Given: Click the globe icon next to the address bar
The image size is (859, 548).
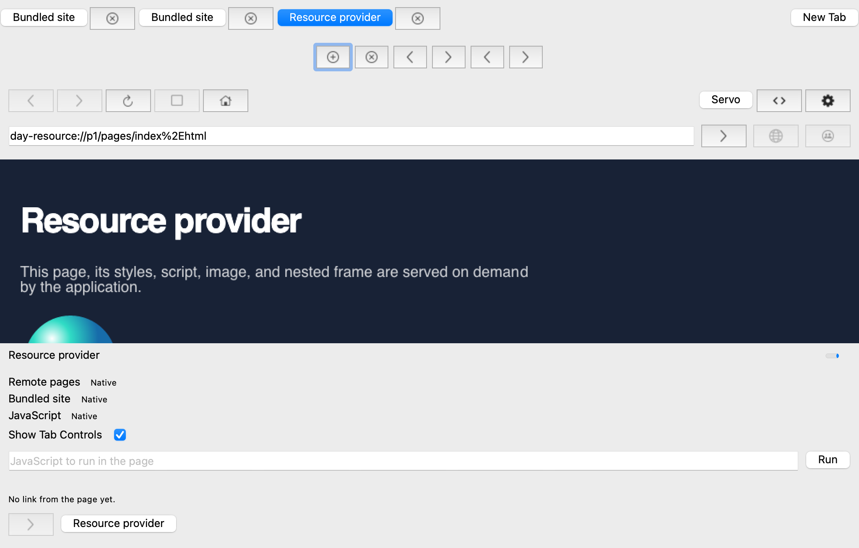Looking at the screenshot, I should (x=776, y=136).
